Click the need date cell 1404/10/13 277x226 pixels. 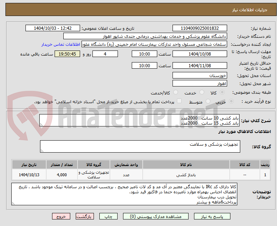[29, 175]
